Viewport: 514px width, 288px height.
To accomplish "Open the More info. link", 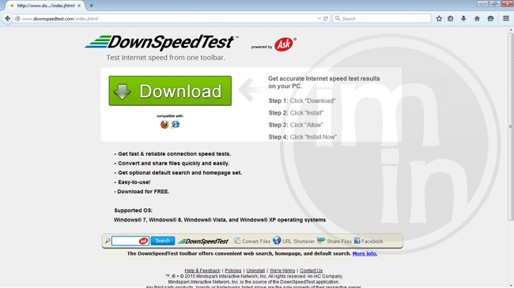I will [x=365, y=253].
